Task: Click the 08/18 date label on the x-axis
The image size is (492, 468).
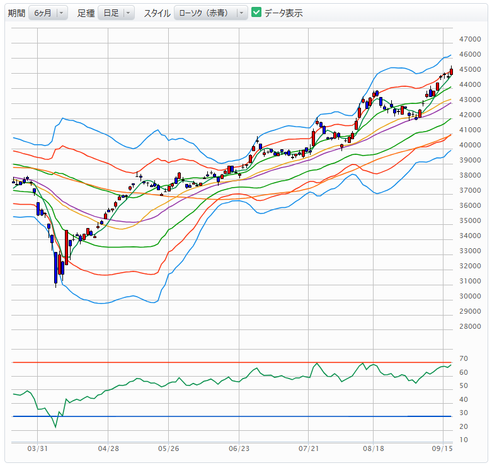Action: pyautogui.click(x=374, y=448)
